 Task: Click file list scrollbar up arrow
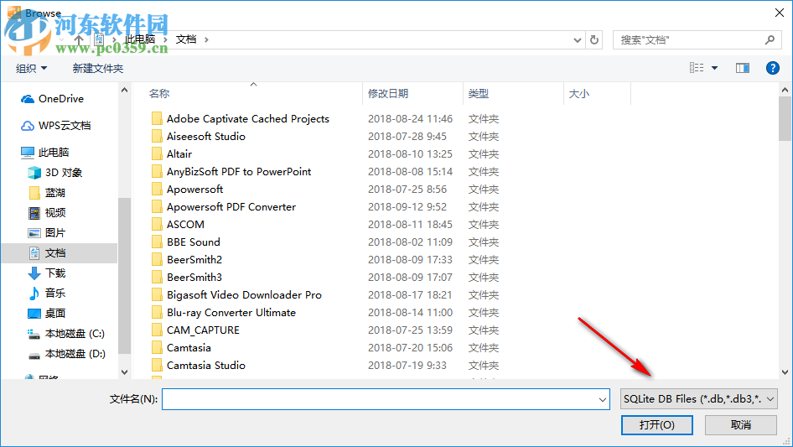(x=785, y=90)
